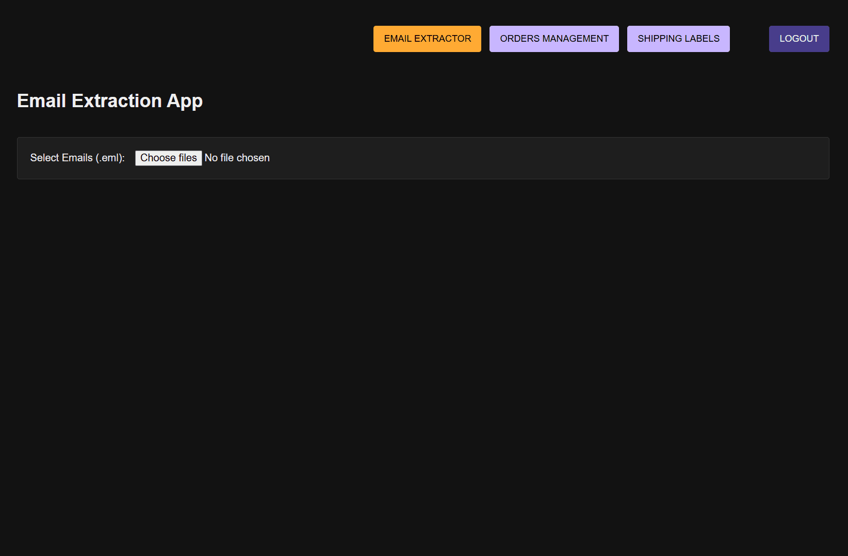View the shipping labels section
Image resolution: width=848 pixels, height=556 pixels.
point(678,39)
